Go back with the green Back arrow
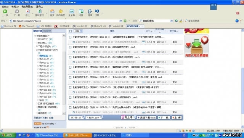Screen dimensions: 244x138 [5, 11]
